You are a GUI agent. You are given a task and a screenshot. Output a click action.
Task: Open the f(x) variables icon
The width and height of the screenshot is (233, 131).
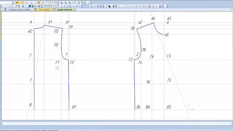pyautogui.click(x=36, y=6)
